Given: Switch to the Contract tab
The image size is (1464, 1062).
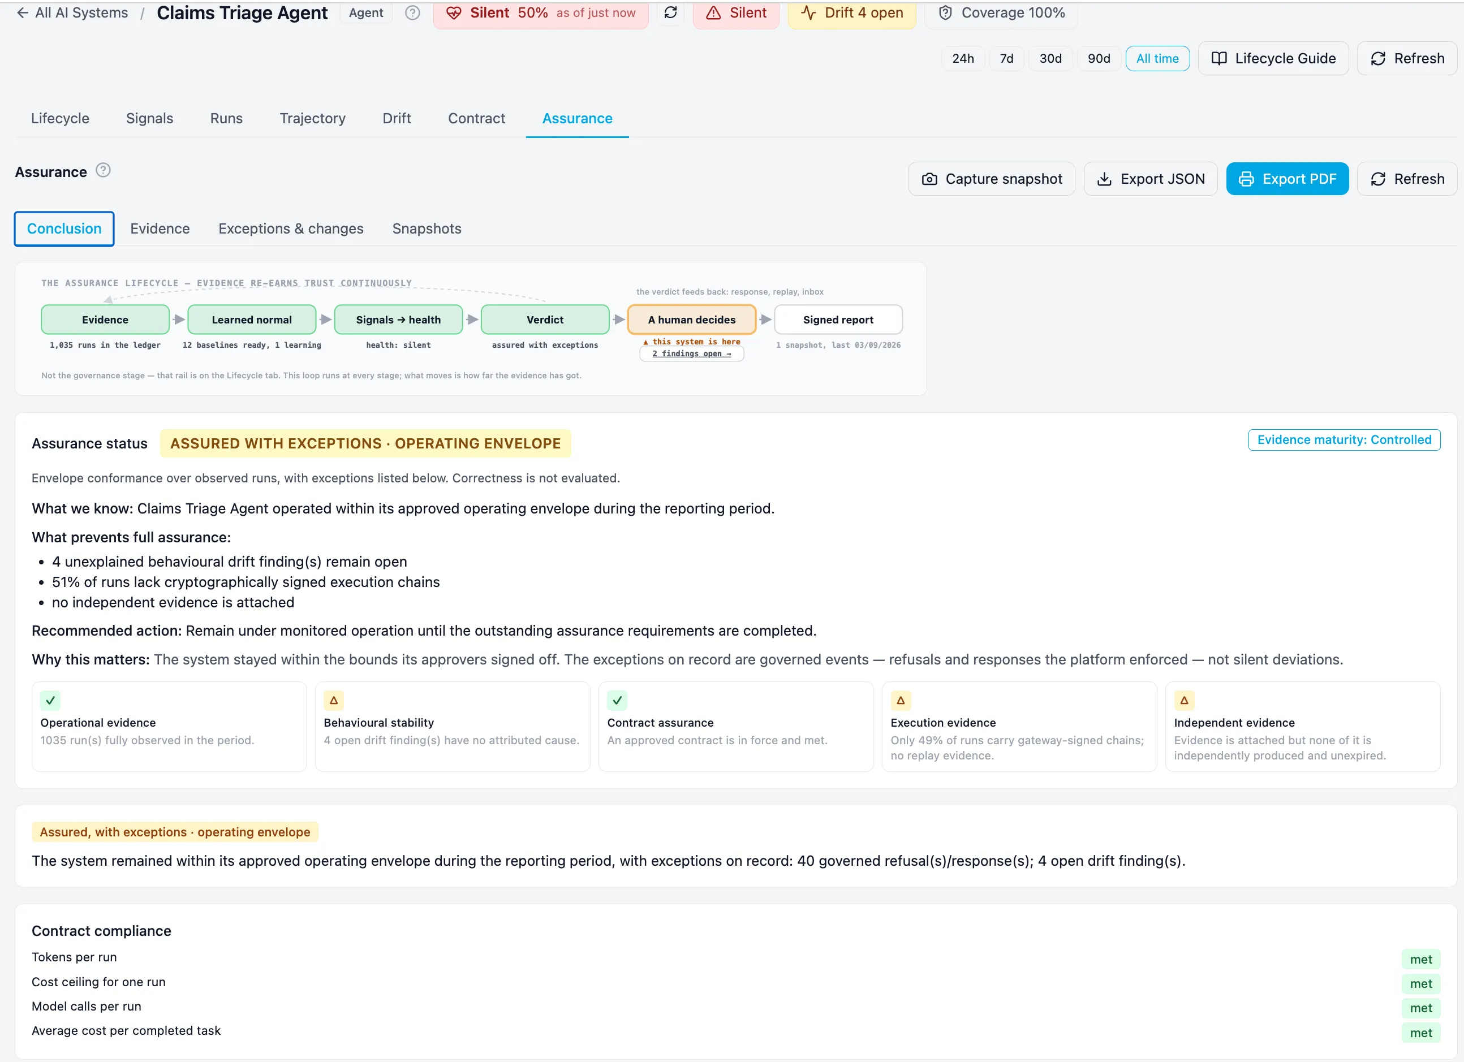Looking at the screenshot, I should click(476, 119).
